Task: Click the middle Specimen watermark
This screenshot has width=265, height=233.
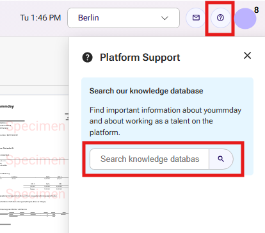Action: tap(35, 160)
